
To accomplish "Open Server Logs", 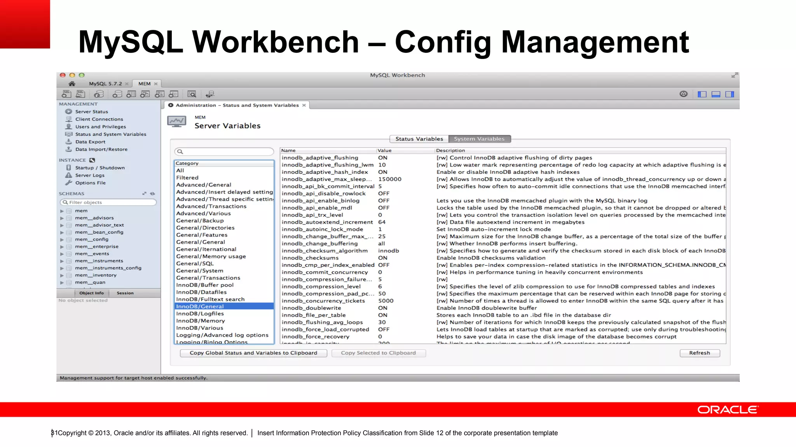I will point(90,175).
